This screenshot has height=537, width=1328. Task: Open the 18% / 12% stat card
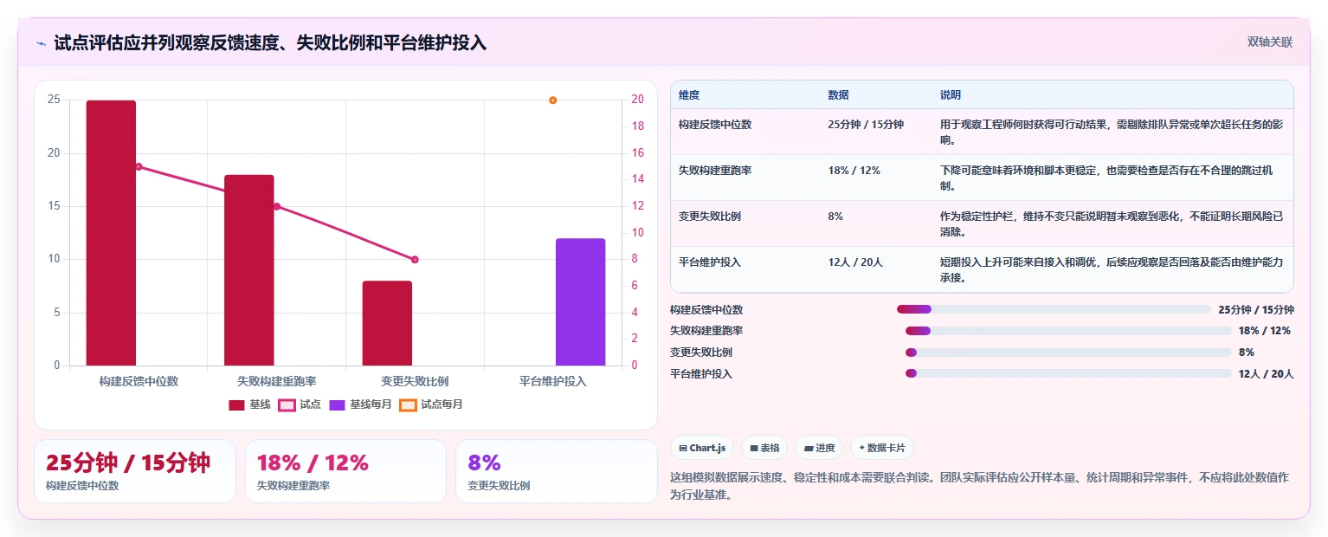pyautogui.click(x=345, y=471)
